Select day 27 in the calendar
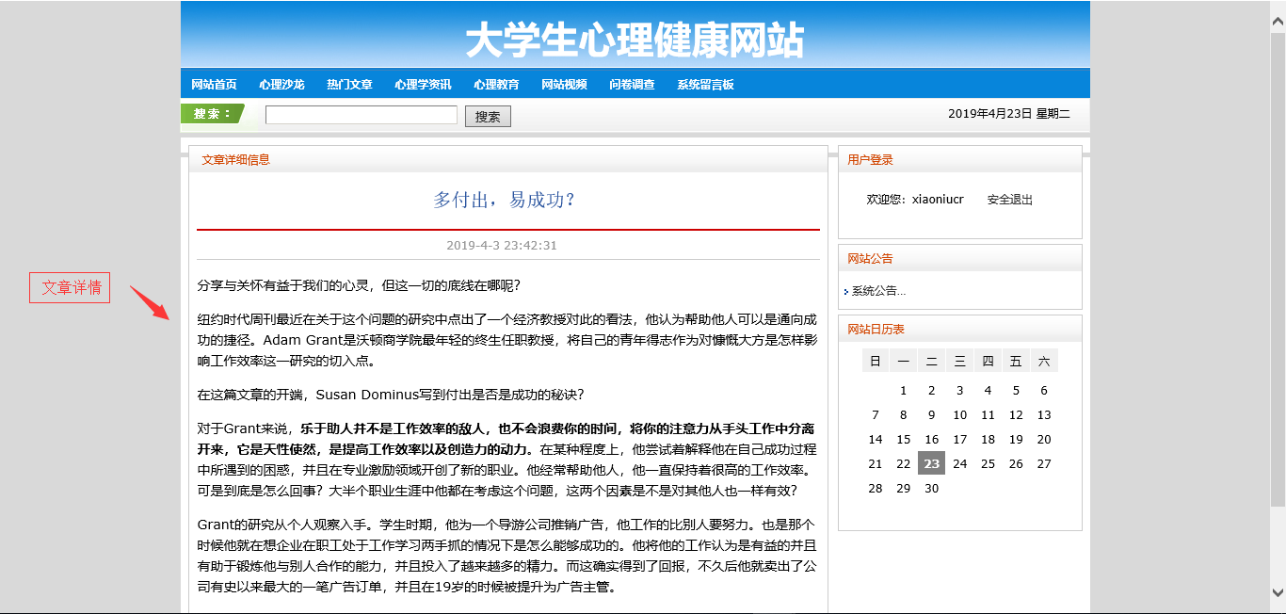This screenshot has width=1286, height=614. point(1044,464)
